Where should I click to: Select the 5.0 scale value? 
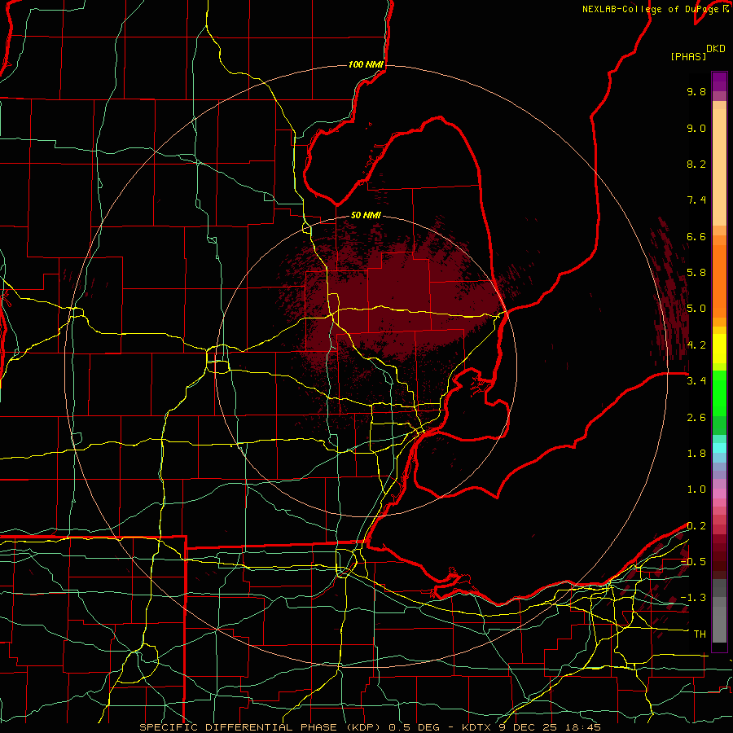click(696, 309)
